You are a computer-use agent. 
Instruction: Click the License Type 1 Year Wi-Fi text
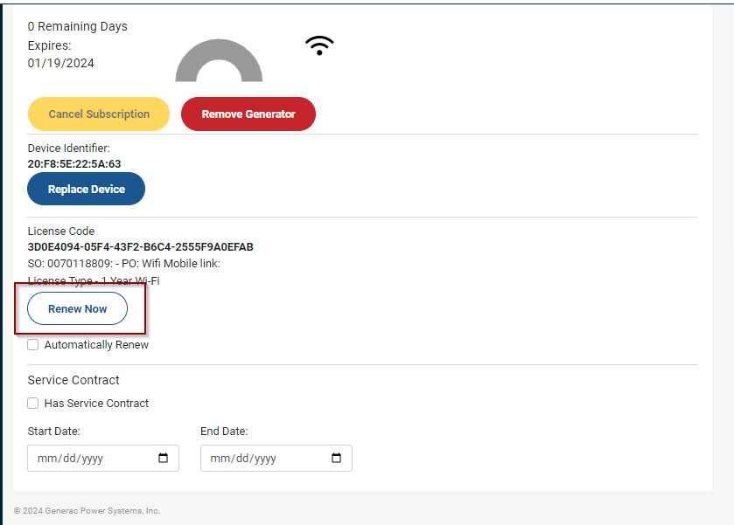pyautogui.click(x=94, y=280)
